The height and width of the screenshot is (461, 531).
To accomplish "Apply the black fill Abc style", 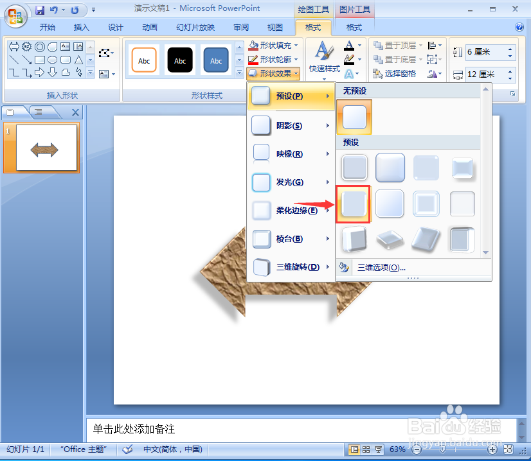I will 180,60.
